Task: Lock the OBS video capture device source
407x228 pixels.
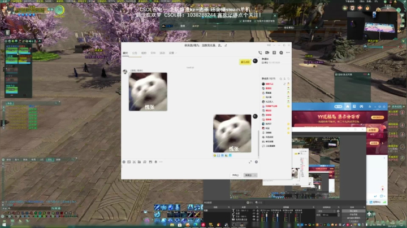Action: click(258, 219)
